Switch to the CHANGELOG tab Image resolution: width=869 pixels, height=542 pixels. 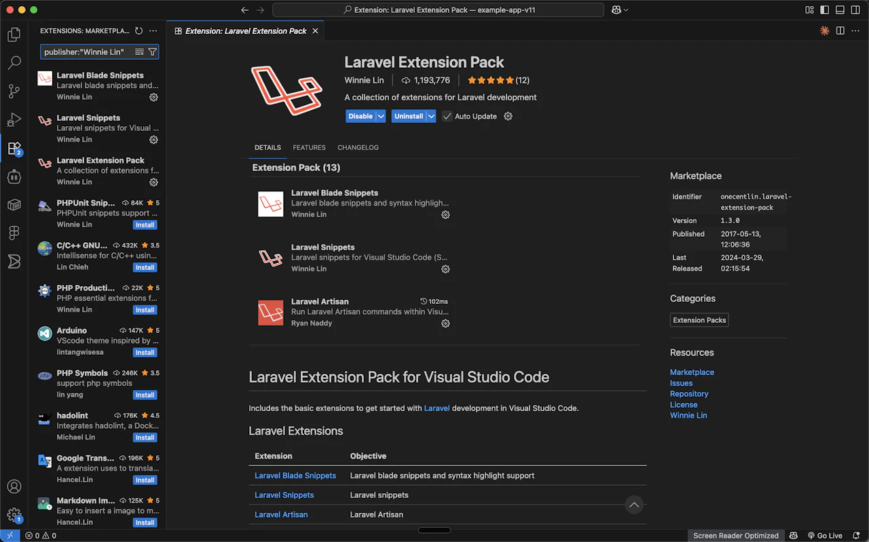point(358,147)
